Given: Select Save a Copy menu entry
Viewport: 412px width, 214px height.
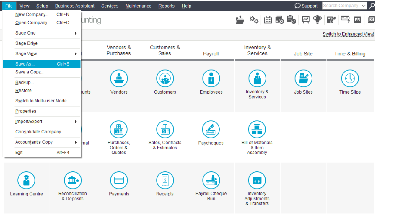Looking at the screenshot, I should (x=42, y=72).
